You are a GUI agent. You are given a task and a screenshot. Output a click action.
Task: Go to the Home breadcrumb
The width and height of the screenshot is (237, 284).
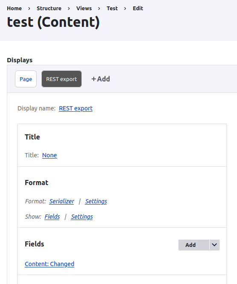click(14, 9)
